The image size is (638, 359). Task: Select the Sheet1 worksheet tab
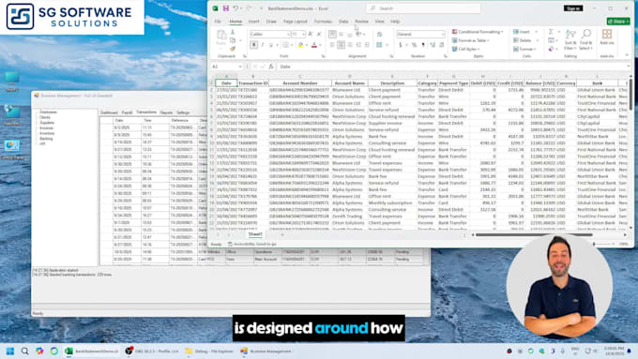coord(255,234)
